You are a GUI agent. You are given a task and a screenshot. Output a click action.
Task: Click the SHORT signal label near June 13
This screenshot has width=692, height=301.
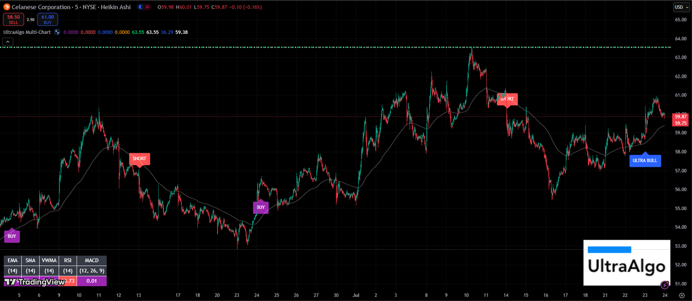tap(139, 158)
